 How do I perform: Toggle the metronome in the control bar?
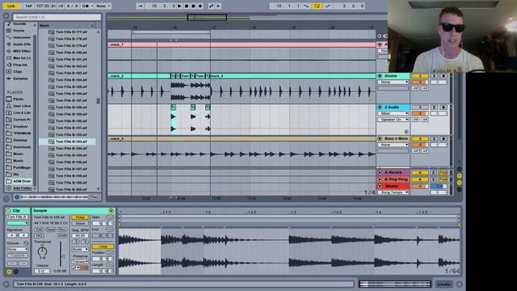(87, 6)
